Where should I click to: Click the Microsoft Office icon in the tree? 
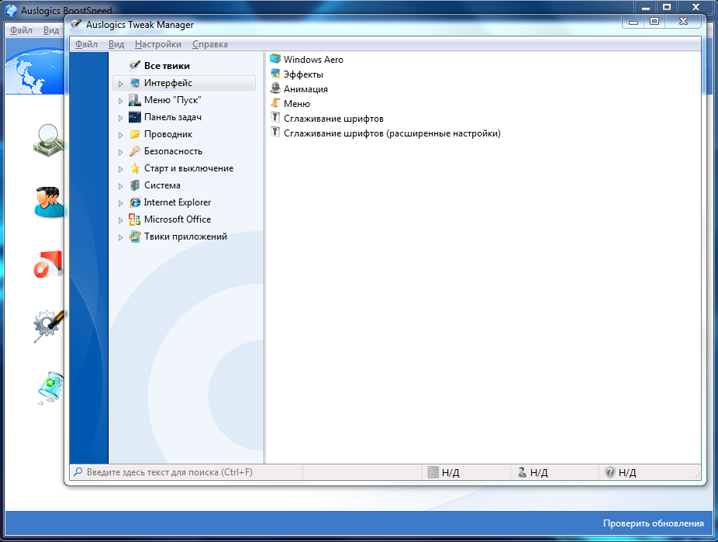coord(135,219)
